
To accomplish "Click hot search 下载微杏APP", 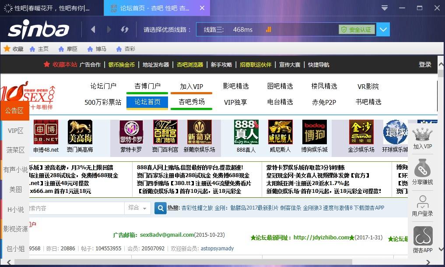I will pos(369,208).
